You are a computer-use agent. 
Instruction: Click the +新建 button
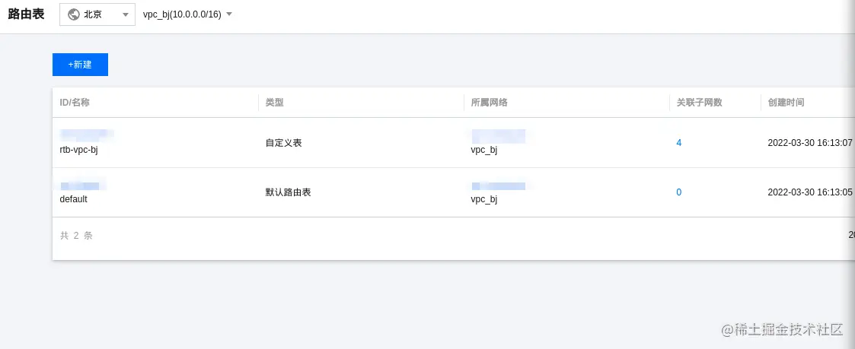80,65
